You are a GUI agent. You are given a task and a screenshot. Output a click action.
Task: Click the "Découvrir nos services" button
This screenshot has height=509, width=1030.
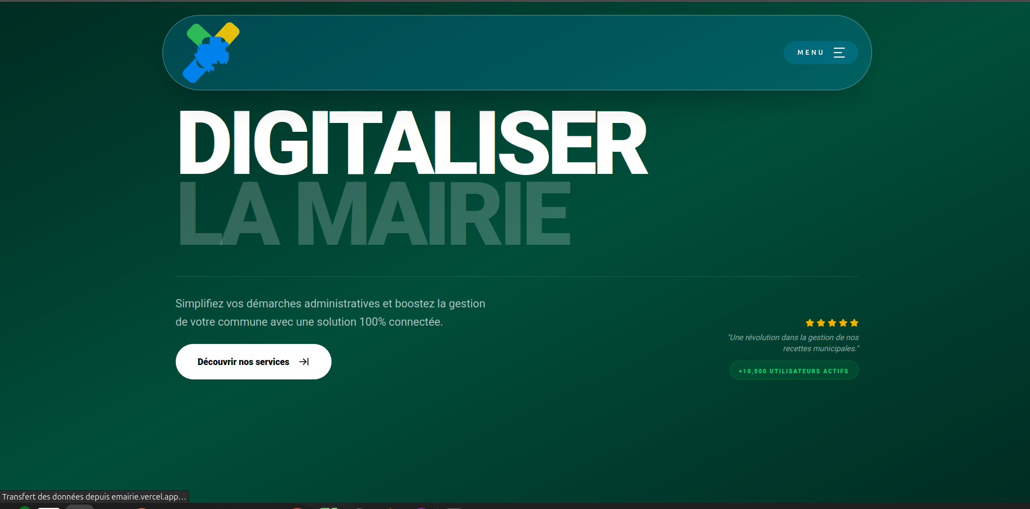click(x=253, y=361)
